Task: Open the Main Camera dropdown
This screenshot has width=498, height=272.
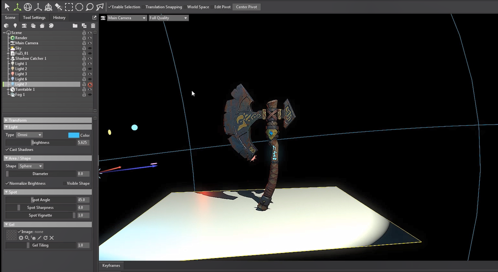Action: tap(127, 18)
